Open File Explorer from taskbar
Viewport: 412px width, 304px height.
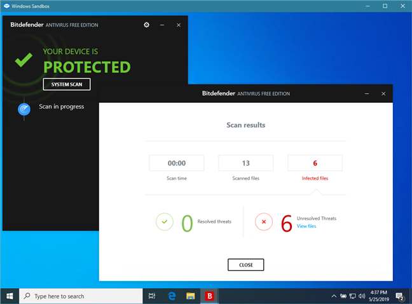click(191, 296)
